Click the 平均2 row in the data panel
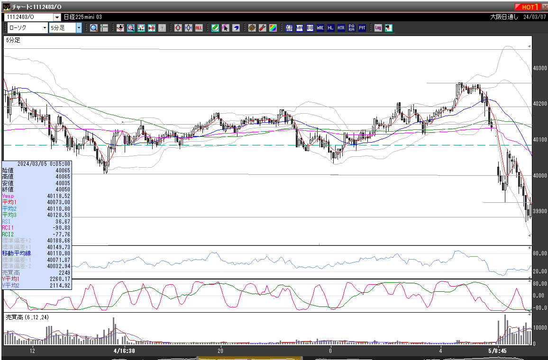The width and height of the screenshot is (548, 360). [37, 209]
